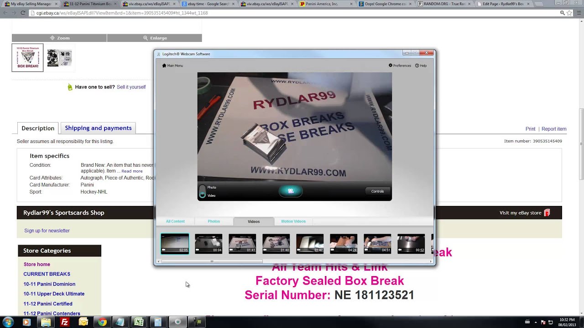Click 'Sell it yourself' link
This screenshot has width=584, height=328.
click(131, 87)
